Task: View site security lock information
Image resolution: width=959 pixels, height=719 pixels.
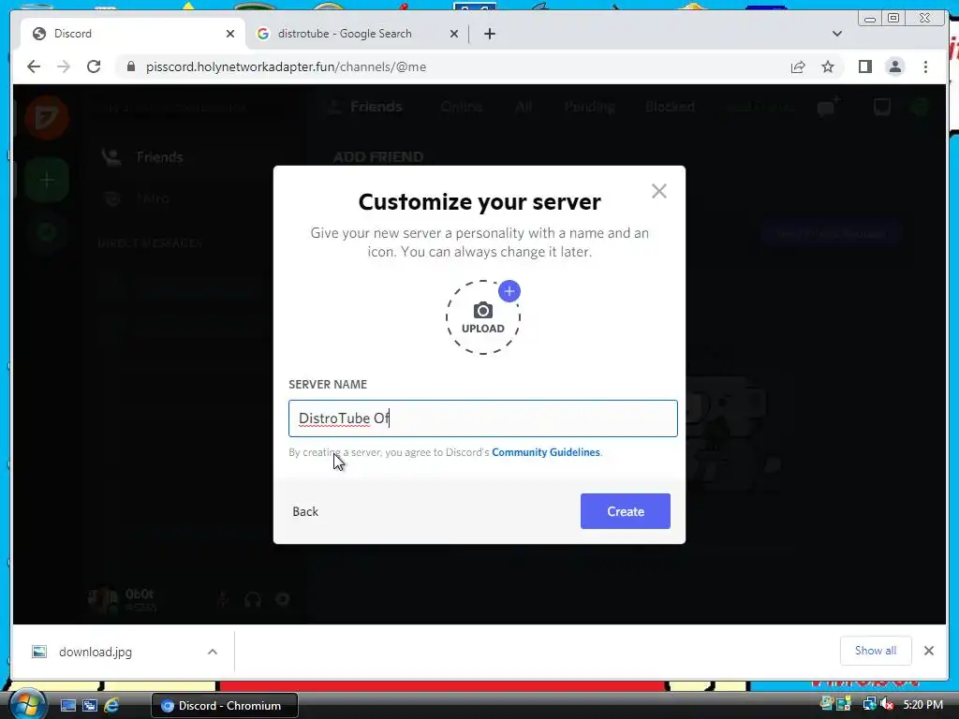Action: point(130,66)
